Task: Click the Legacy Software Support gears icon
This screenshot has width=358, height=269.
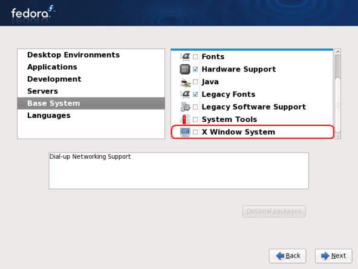Action: [x=185, y=107]
